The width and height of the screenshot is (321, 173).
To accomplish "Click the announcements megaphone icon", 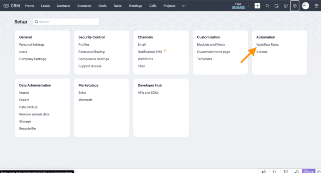I will [263, 171].
